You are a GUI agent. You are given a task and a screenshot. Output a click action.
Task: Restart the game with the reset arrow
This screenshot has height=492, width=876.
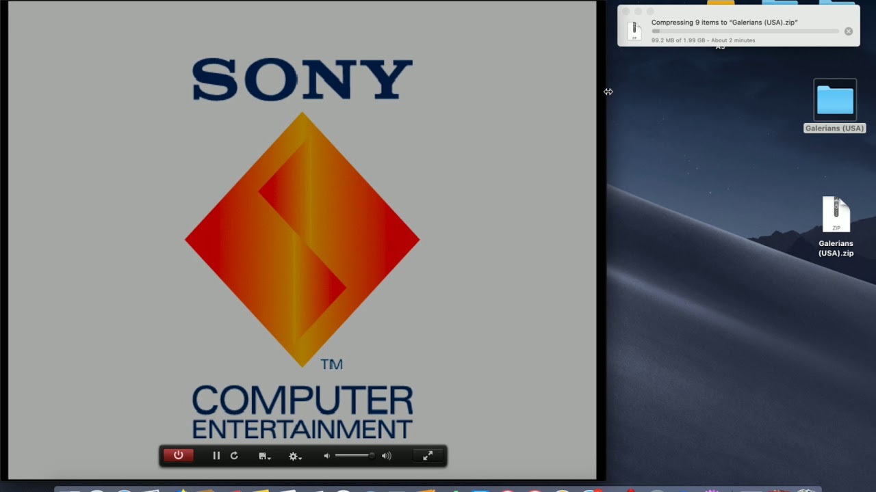point(234,456)
